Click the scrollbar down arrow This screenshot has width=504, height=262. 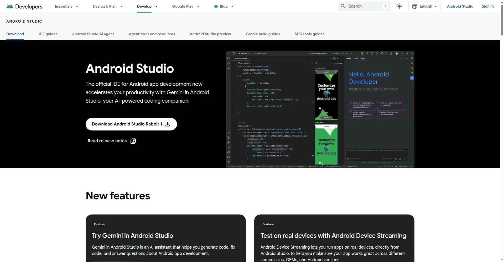click(x=502, y=260)
